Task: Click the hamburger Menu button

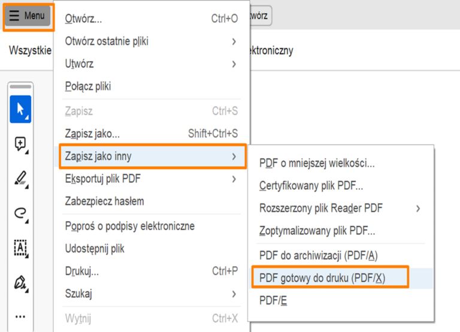Action: click(28, 16)
